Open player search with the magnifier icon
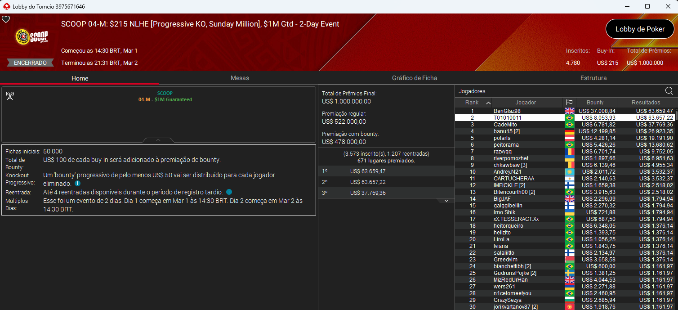 pos(669,90)
